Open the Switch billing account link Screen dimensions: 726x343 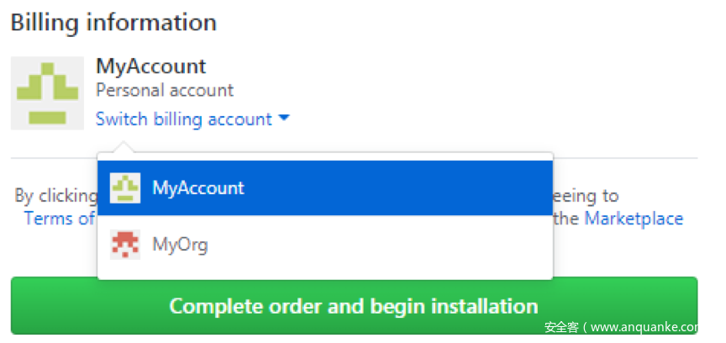[x=184, y=119]
